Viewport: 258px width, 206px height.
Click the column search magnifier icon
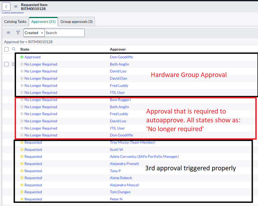pos(14,49)
